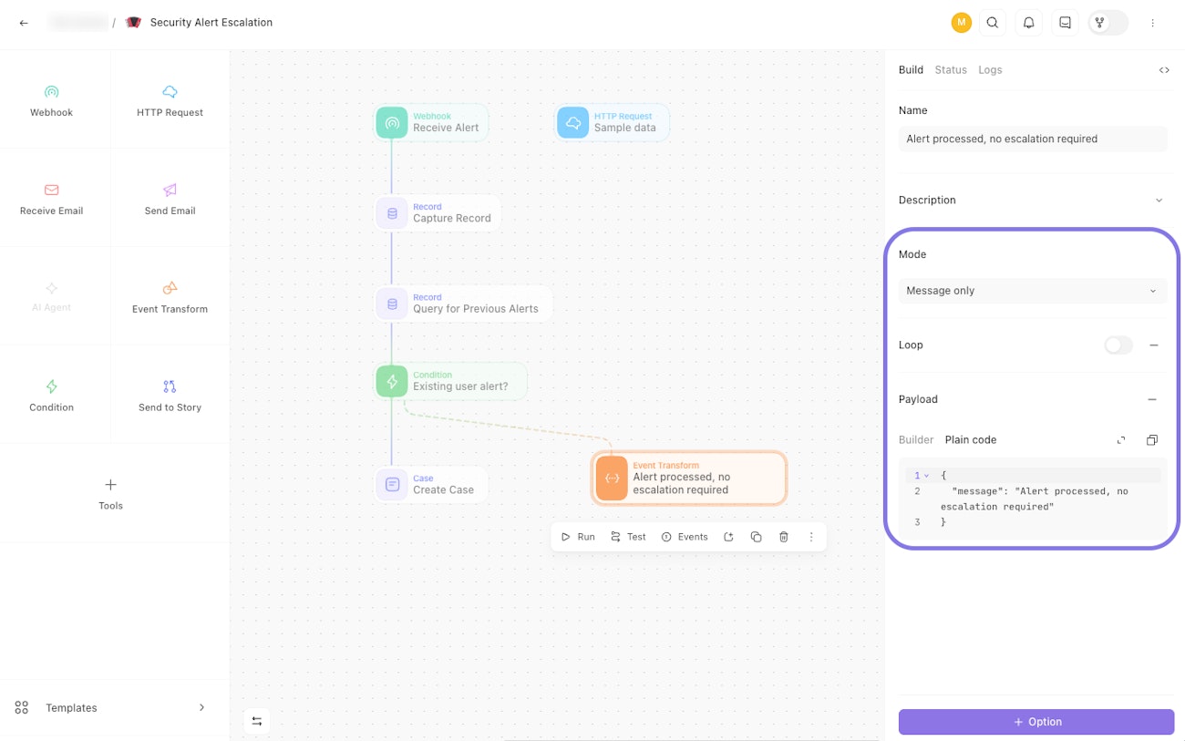Click the trash delete icon in action toolbar

[783, 537]
